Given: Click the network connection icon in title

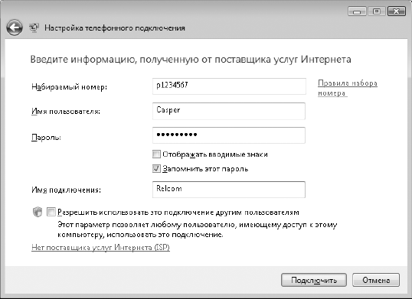Looking at the screenshot, I should click(34, 28).
